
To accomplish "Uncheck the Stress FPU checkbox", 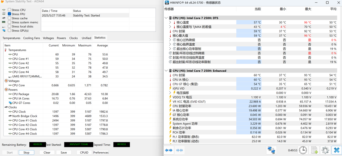I will click(x=9, y=14).
